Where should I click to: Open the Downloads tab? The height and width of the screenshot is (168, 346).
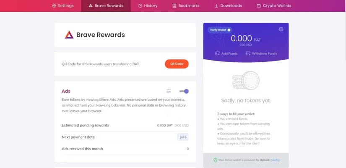pos(228,6)
